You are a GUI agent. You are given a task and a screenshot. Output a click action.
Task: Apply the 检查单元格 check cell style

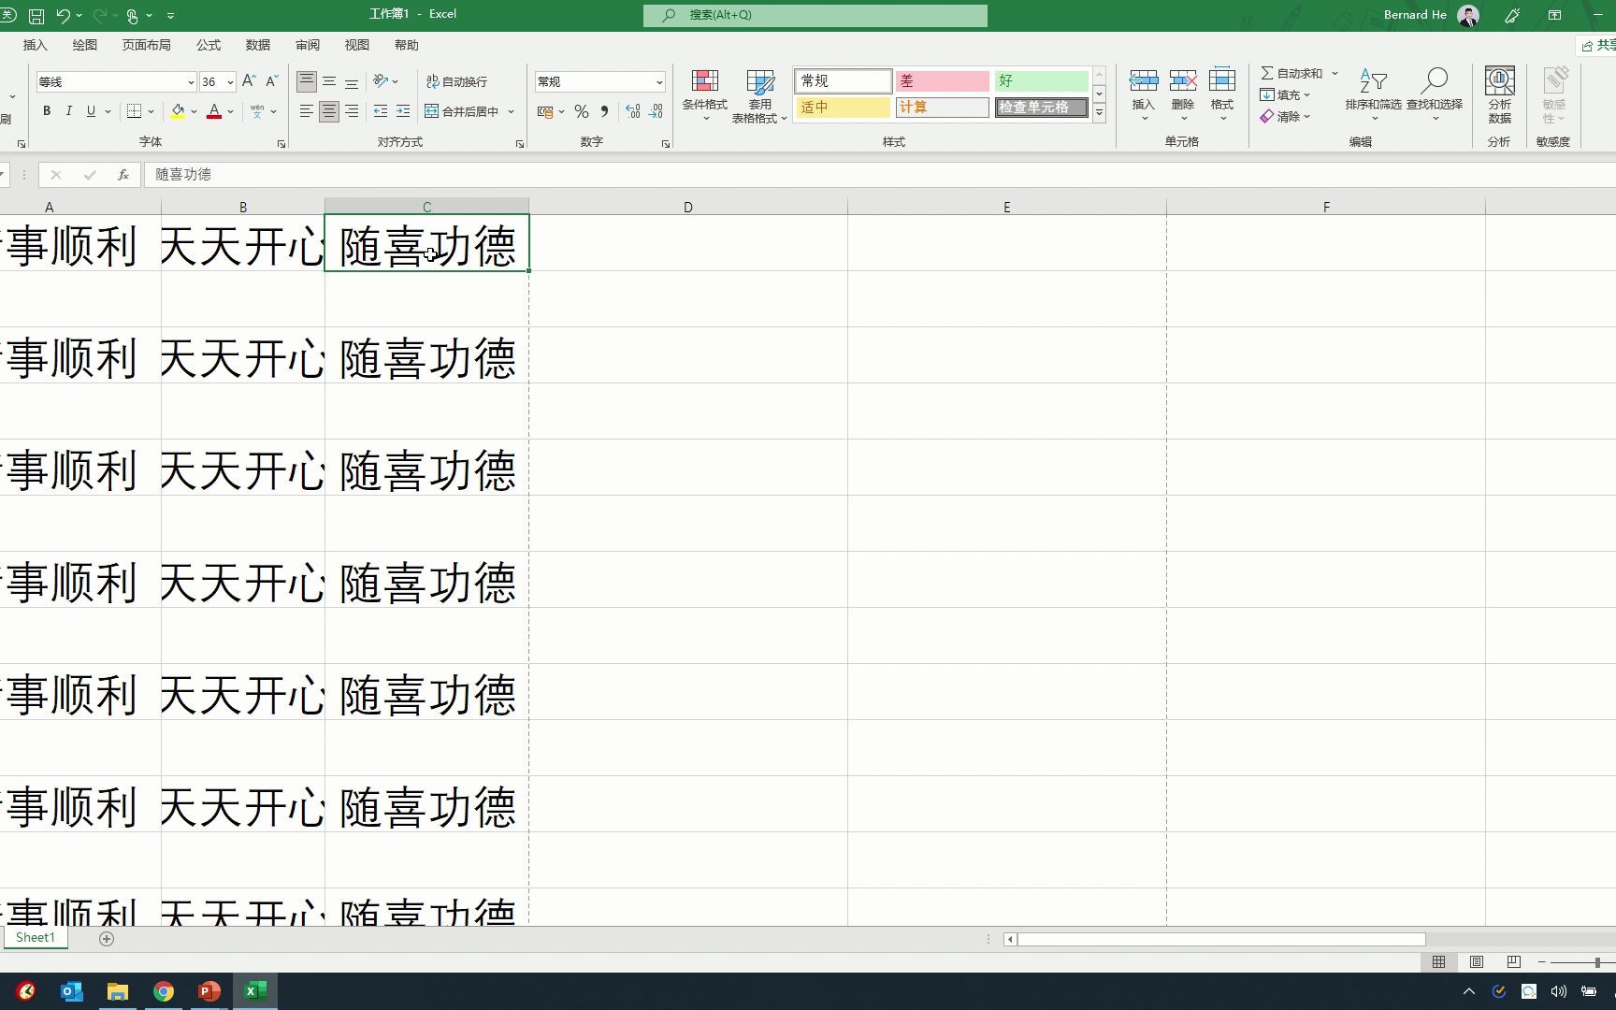click(x=1041, y=108)
